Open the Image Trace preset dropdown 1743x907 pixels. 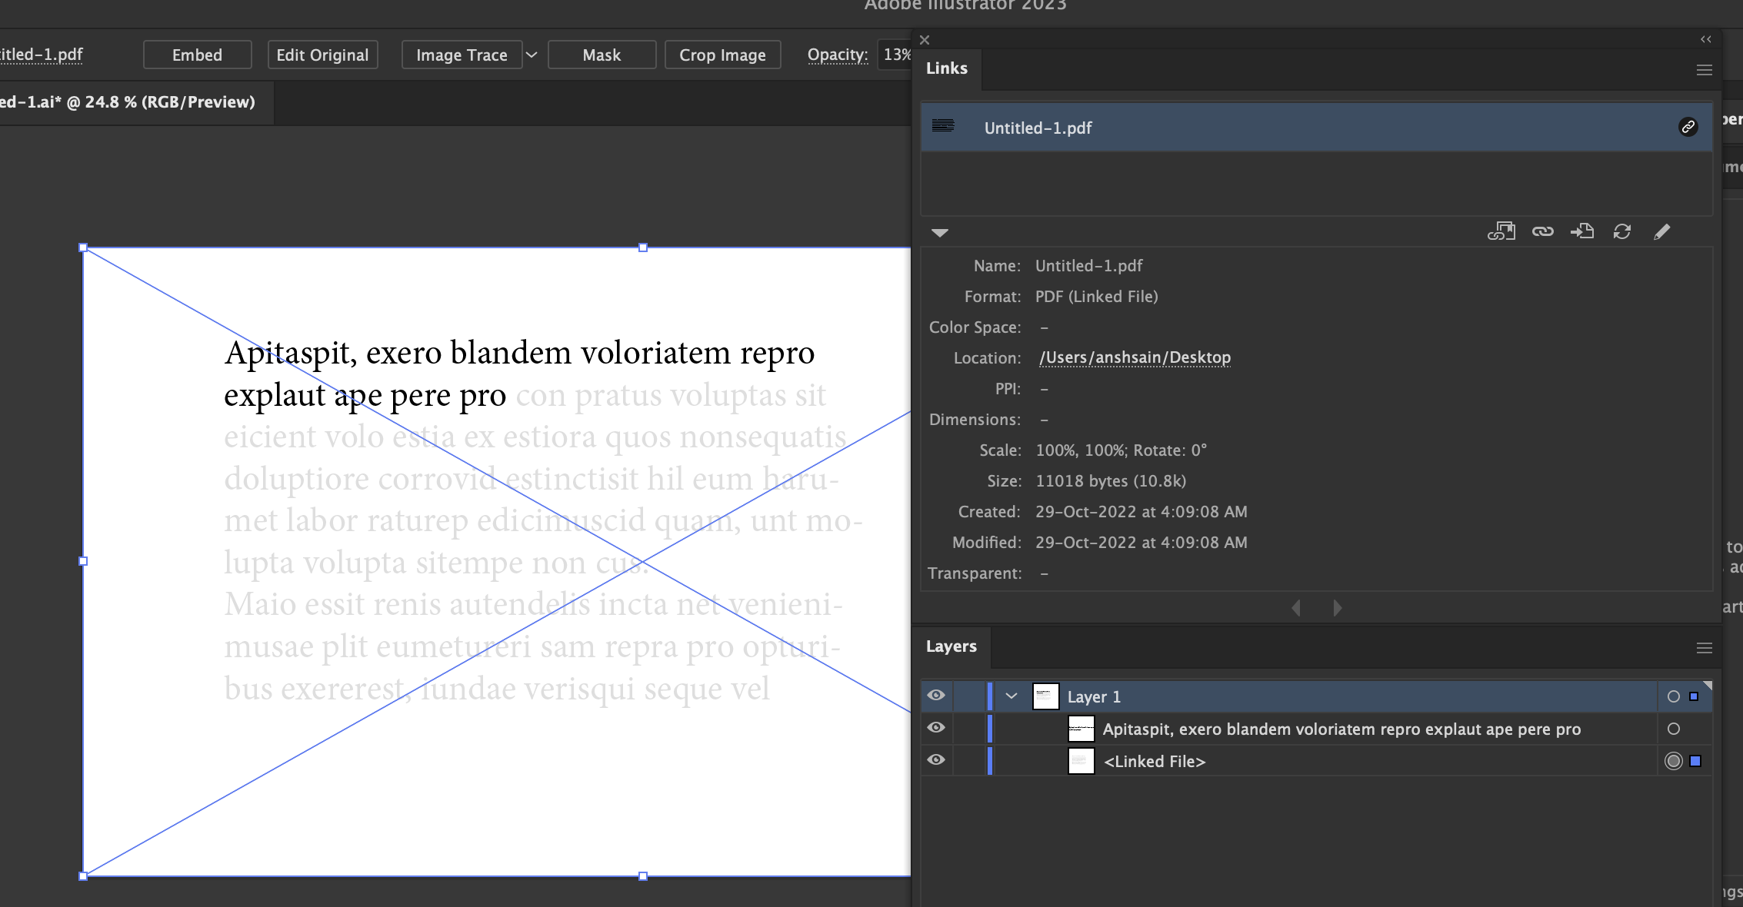tap(531, 55)
